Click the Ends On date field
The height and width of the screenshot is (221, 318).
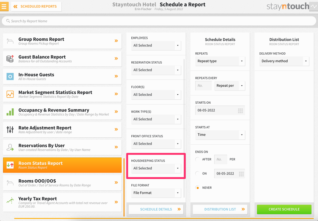(230, 173)
